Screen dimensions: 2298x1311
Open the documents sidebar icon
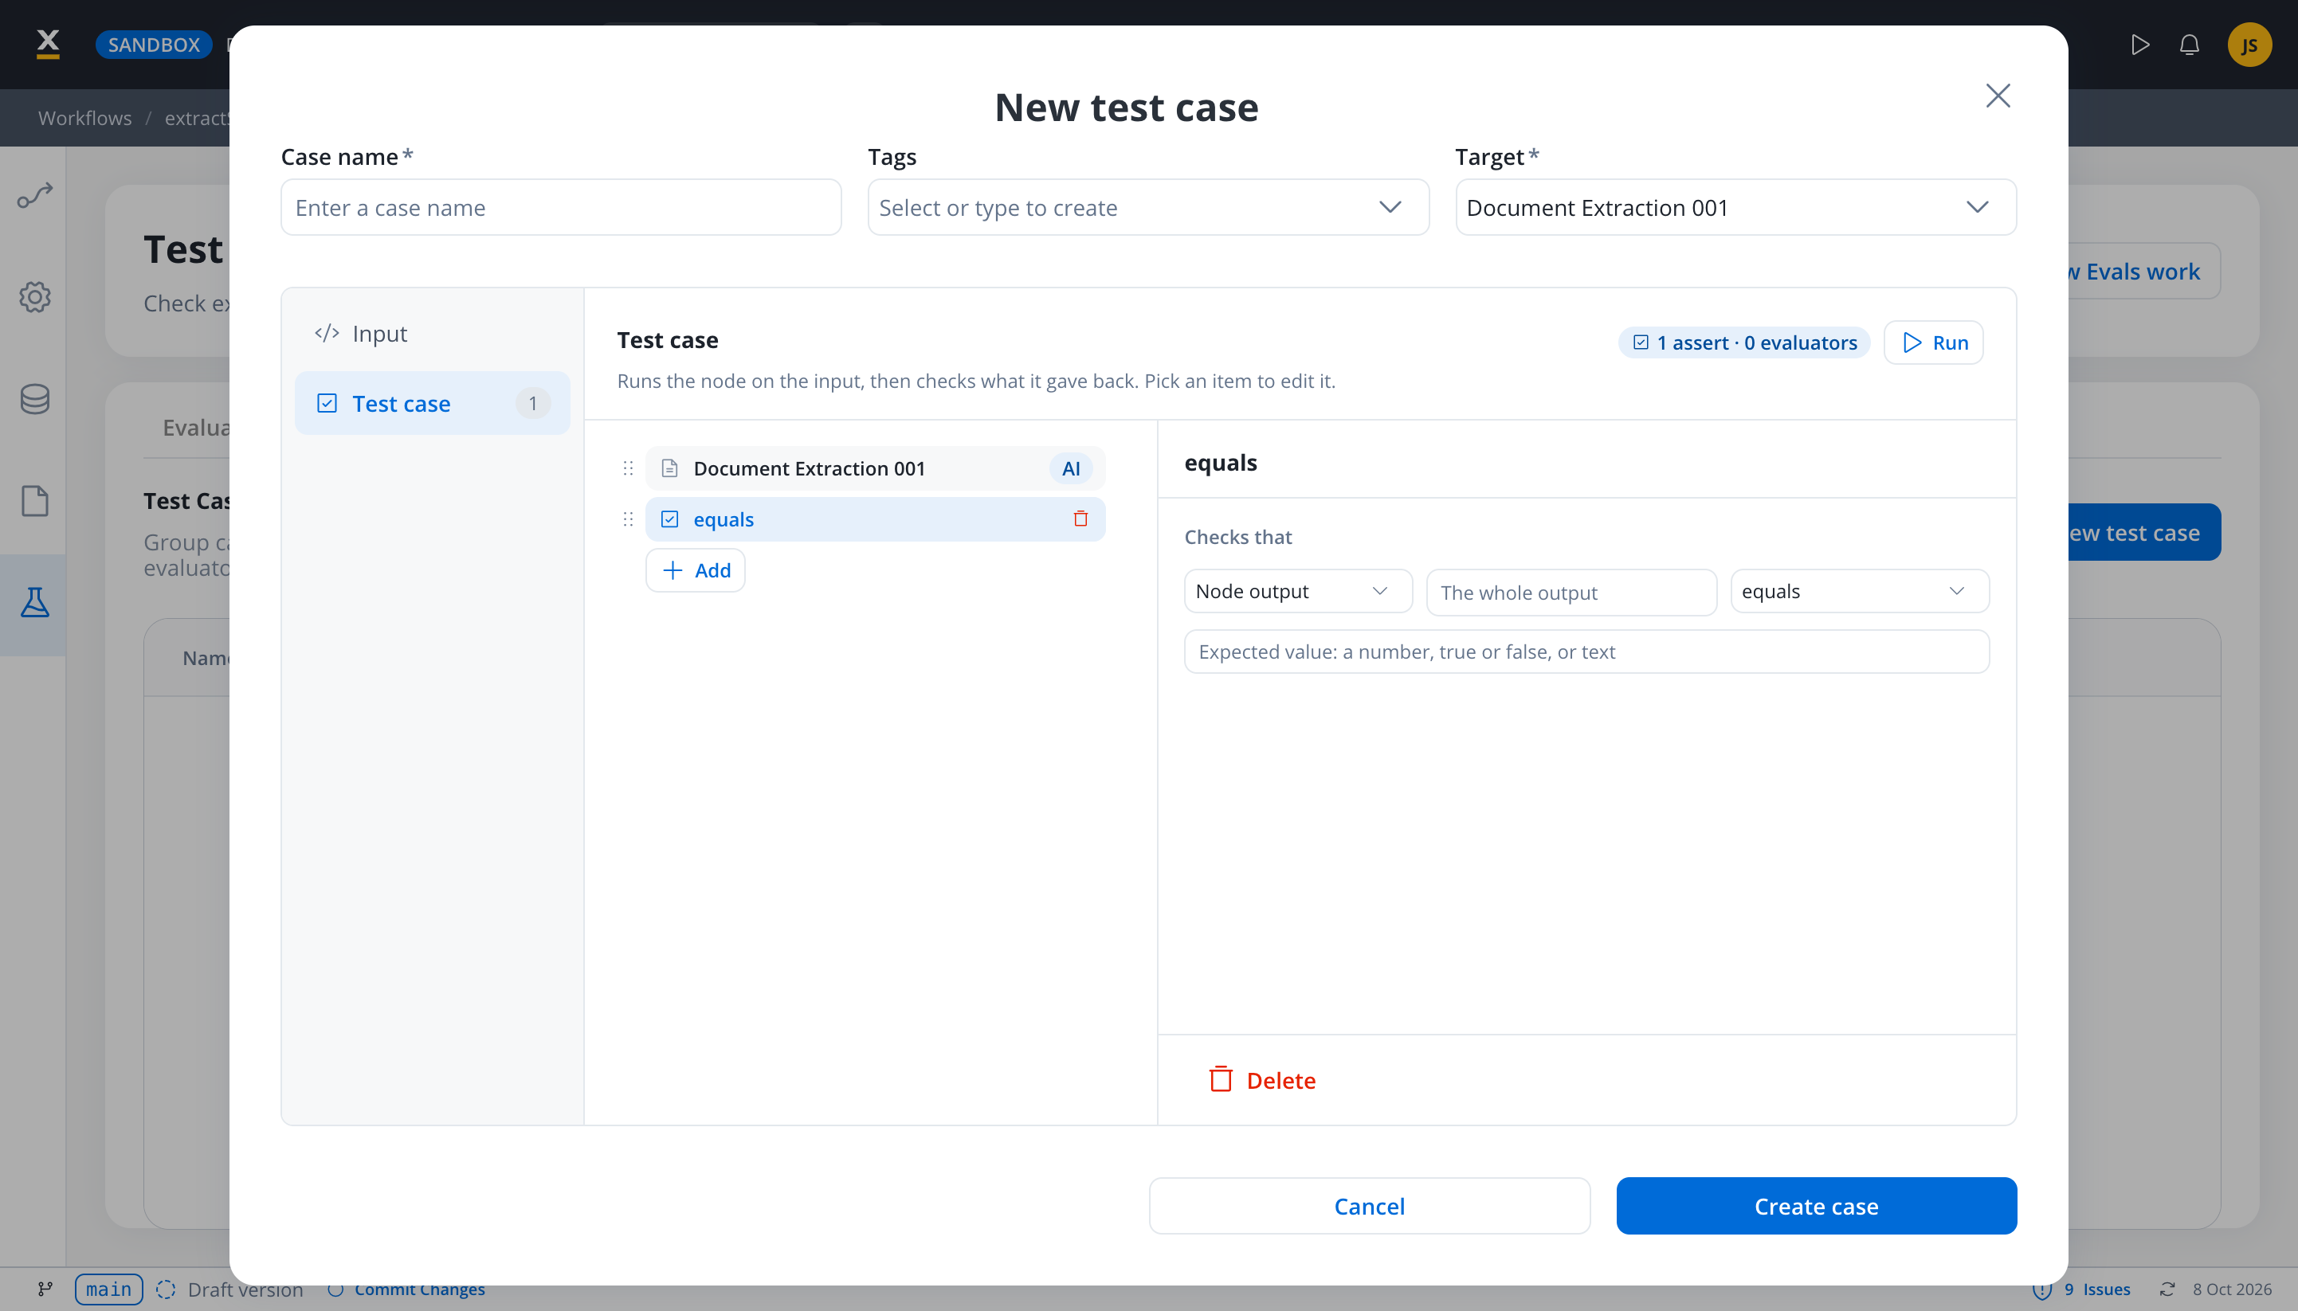click(x=35, y=502)
